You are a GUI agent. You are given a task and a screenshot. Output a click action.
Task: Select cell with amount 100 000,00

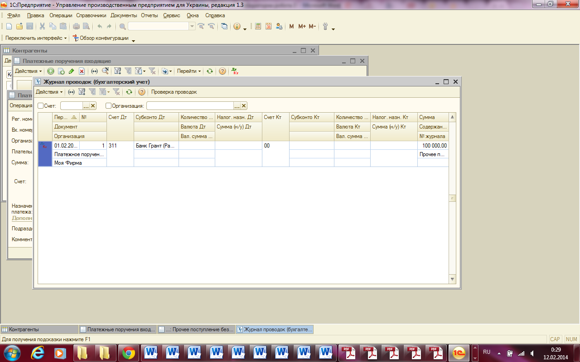pos(433,146)
